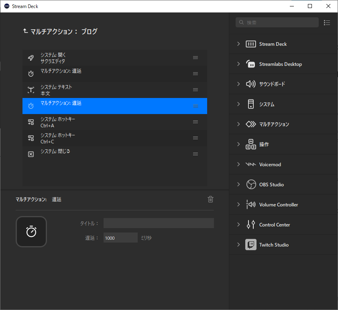338x310 pixels.
Task: Expand the OBS Studio category
Action: tap(238, 184)
